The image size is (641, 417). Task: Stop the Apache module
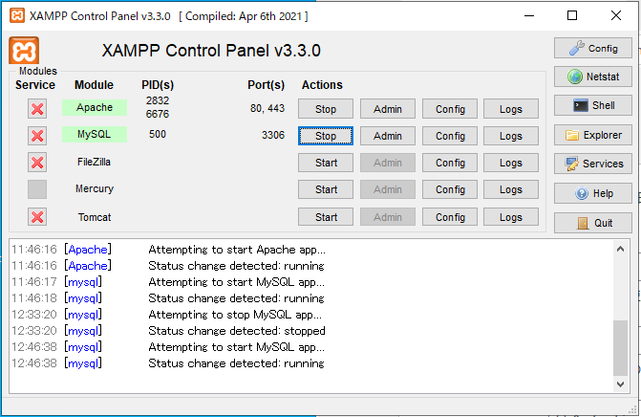(x=326, y=109)
